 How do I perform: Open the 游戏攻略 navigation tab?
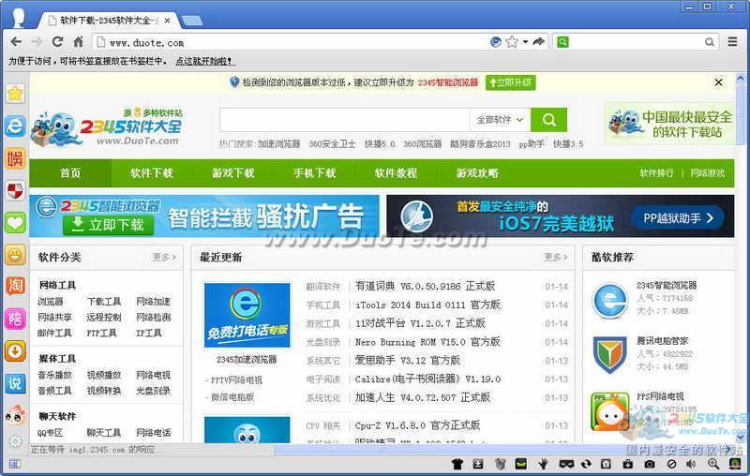coord(477,173)
